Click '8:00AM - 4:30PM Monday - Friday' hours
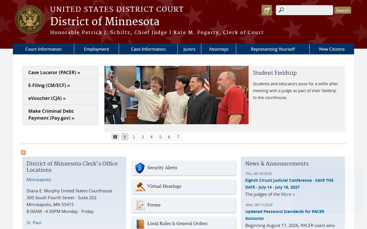The height and width of the screenshot is (229, 367). tap(60, 211)
